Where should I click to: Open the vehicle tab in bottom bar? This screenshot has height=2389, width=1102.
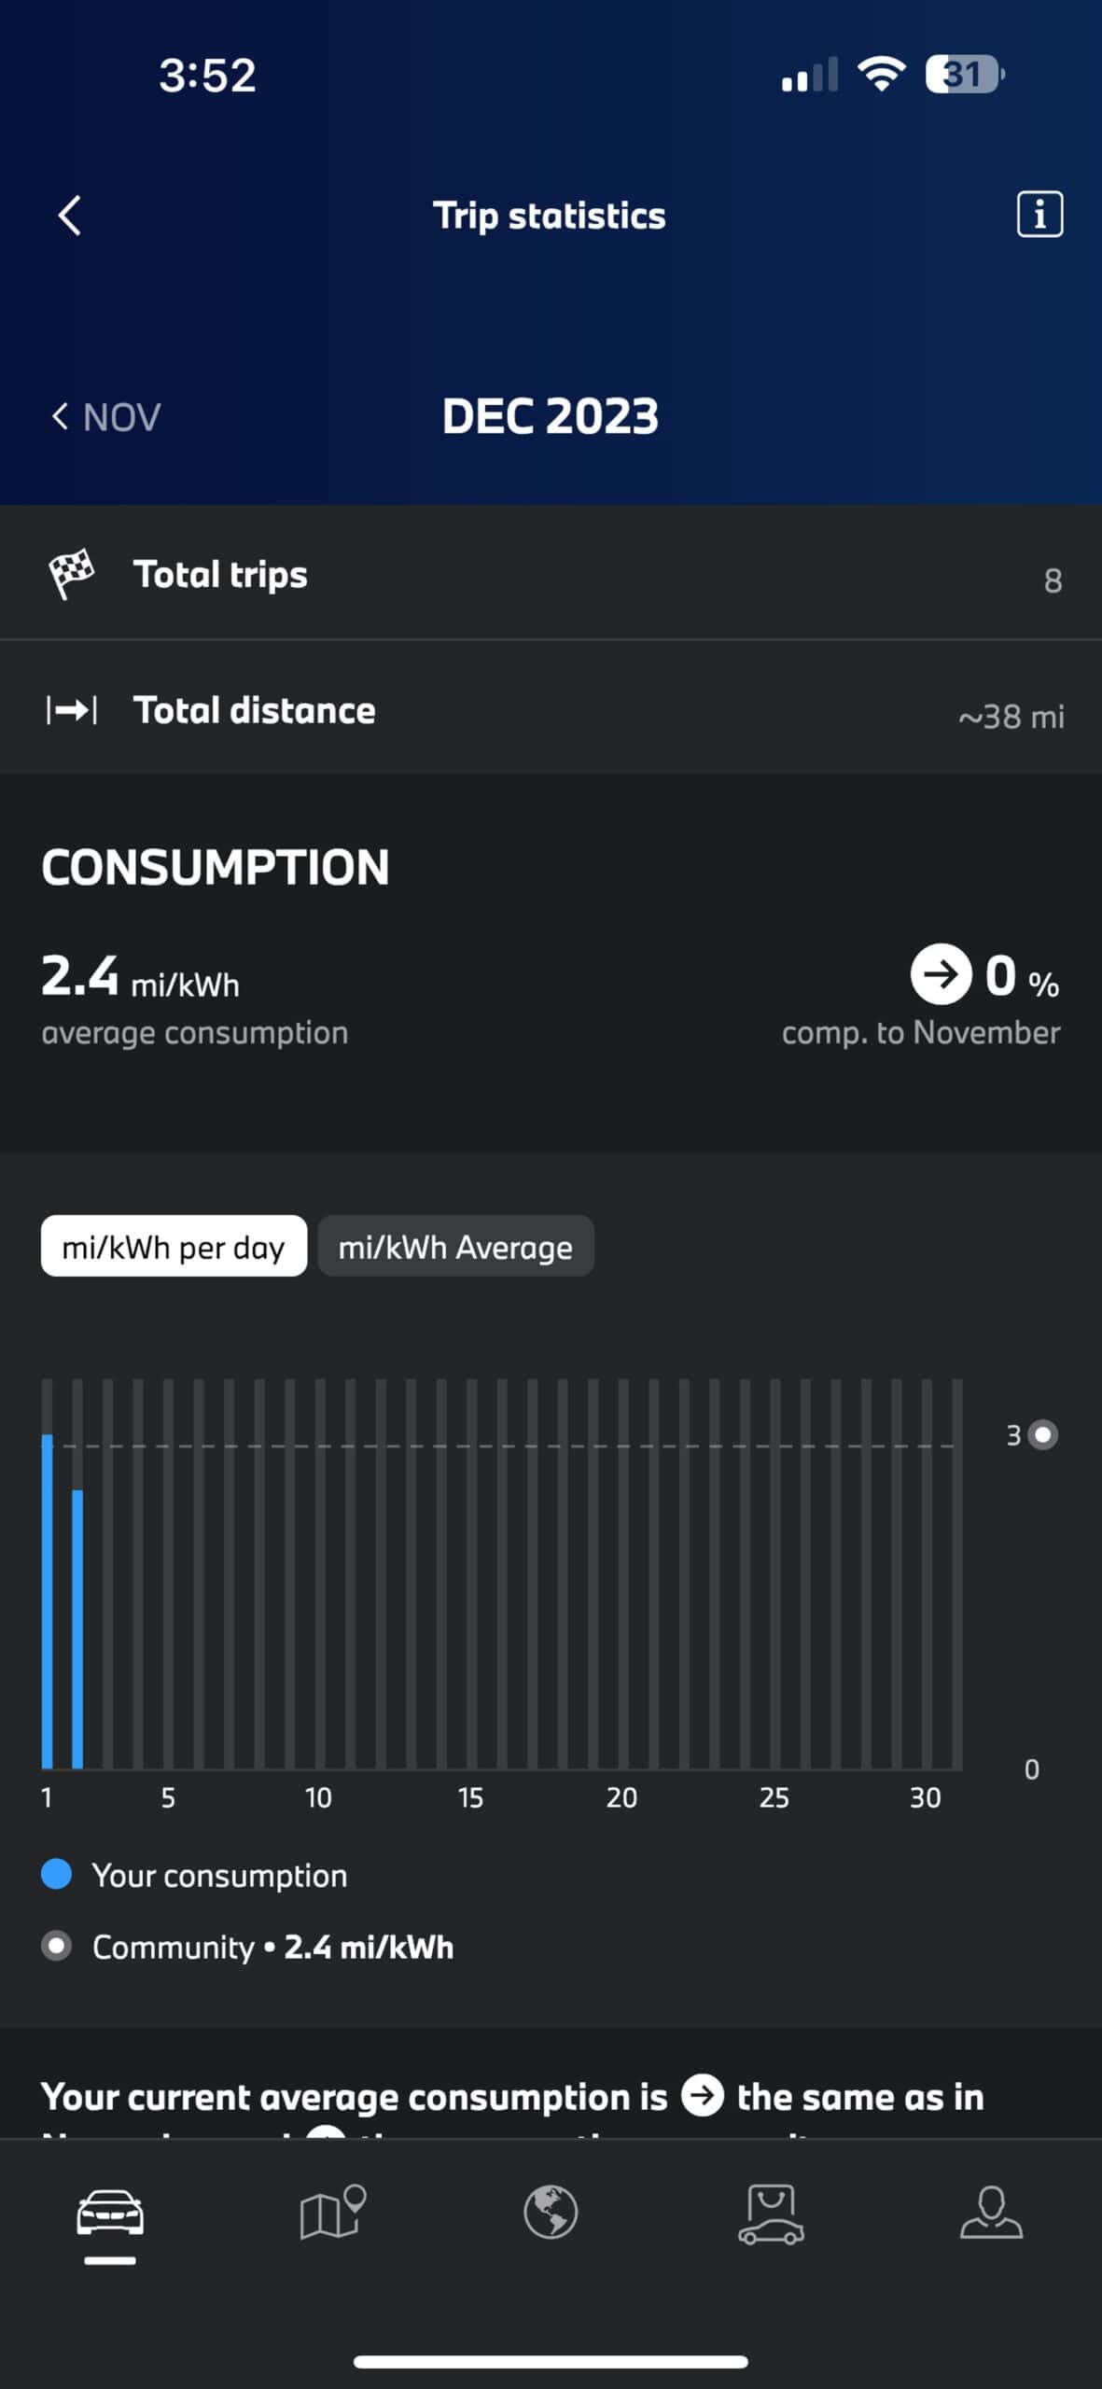(x=110, y=2214)
